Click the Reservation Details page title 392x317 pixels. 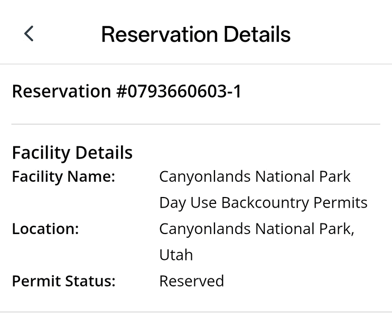pyautogui.click(x=195, y=34)
